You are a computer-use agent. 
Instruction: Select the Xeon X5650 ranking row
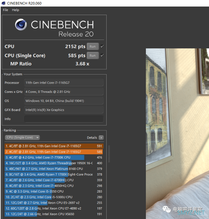click(x=54, y=214)
